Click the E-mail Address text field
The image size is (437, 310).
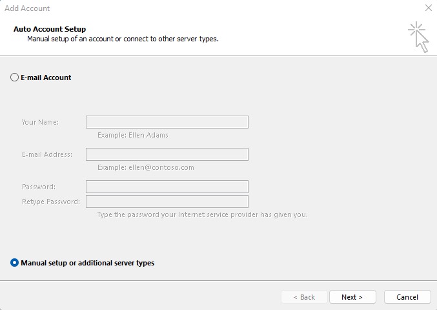pos(167,154)
